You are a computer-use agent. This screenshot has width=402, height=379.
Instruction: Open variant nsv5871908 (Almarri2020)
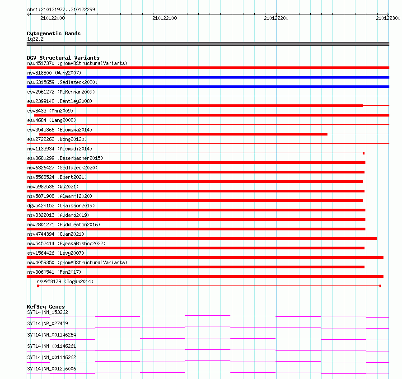(x=60, y=196)
